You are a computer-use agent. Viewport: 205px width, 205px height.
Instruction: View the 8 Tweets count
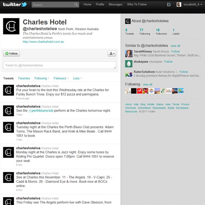click(130, 32)
